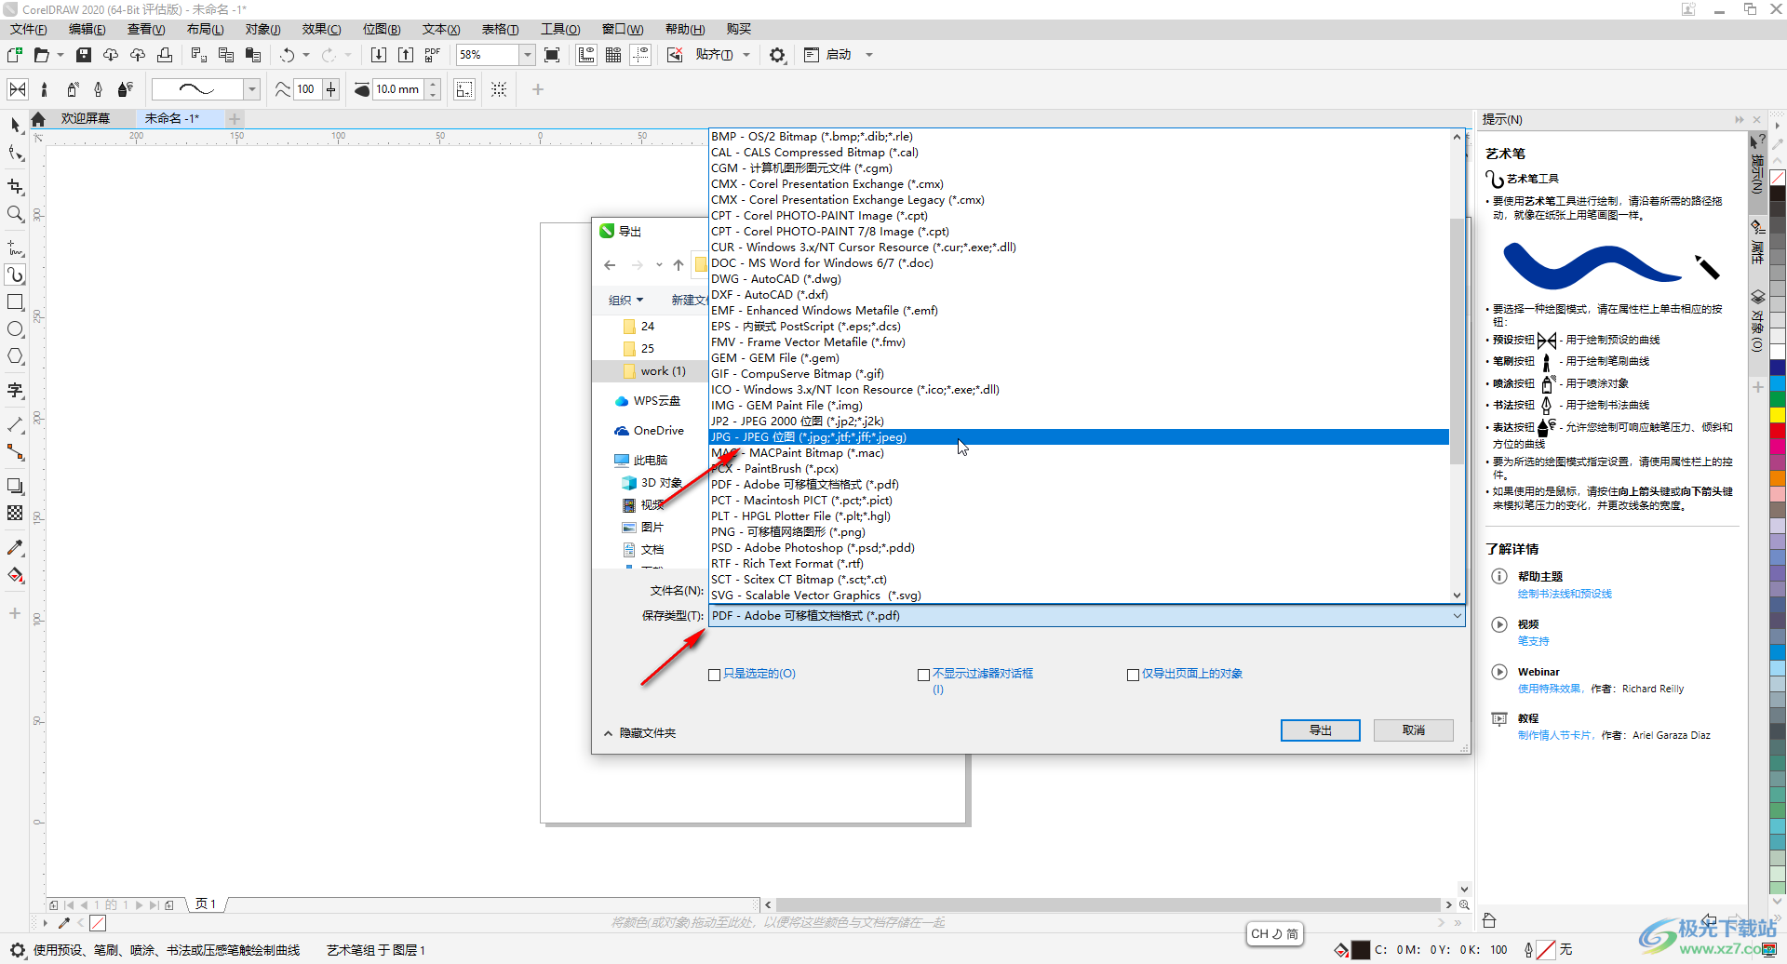Select the Zoom tool in toolbox

[15, 214]
